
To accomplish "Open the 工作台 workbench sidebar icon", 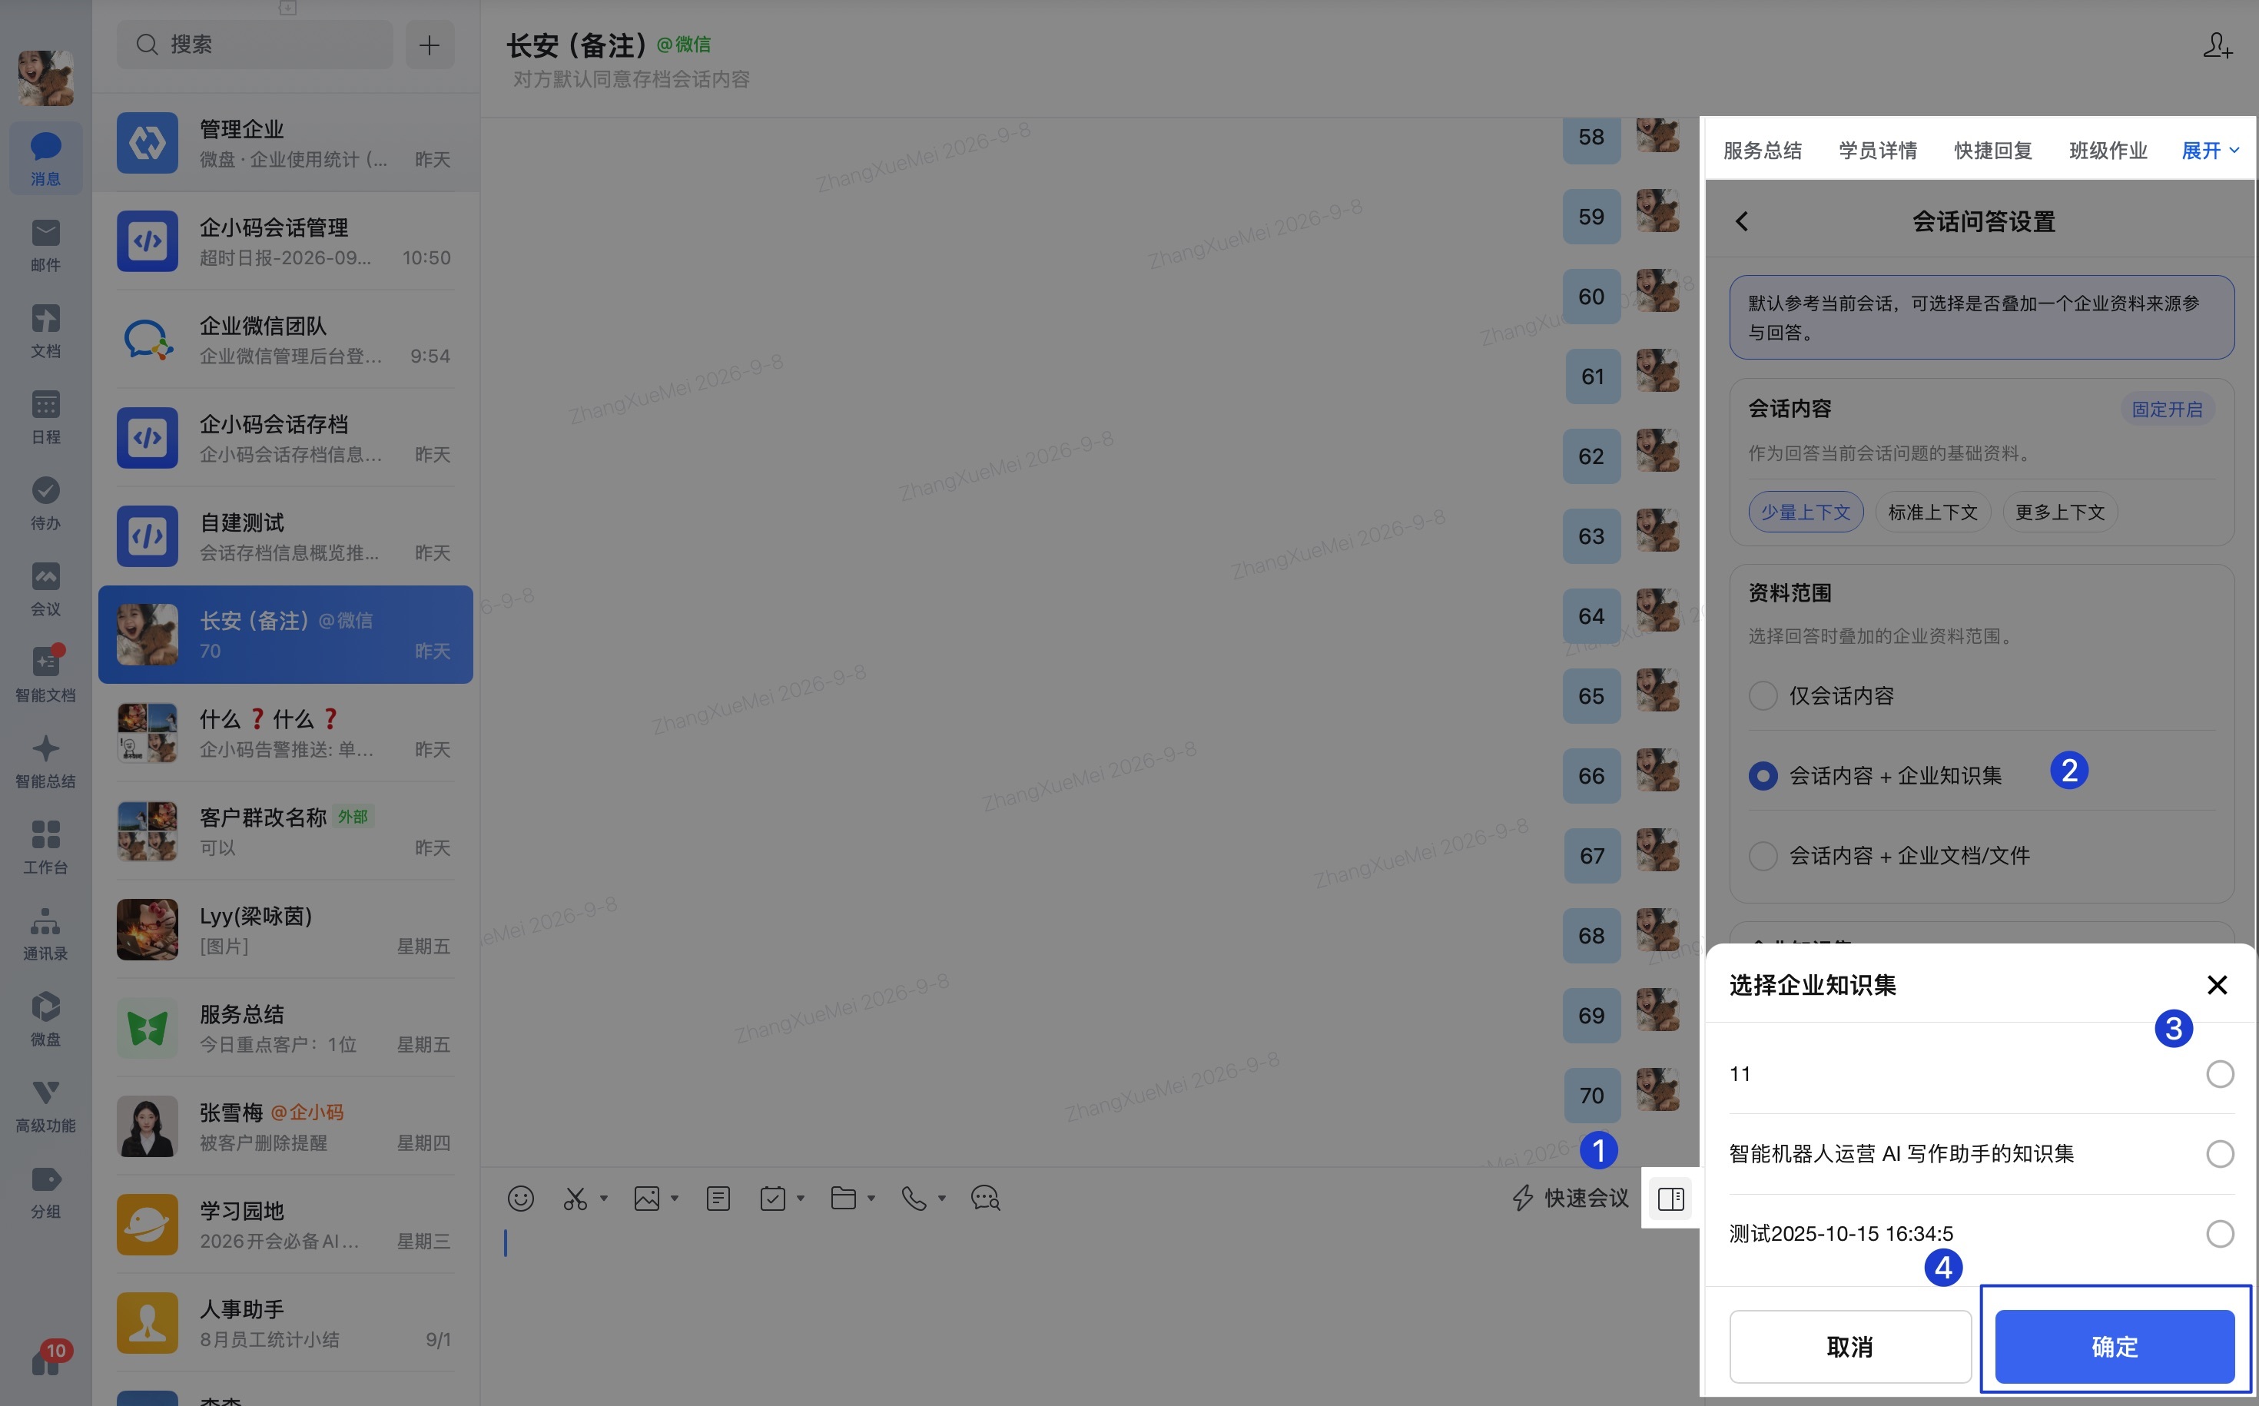I will click(45, 847).
